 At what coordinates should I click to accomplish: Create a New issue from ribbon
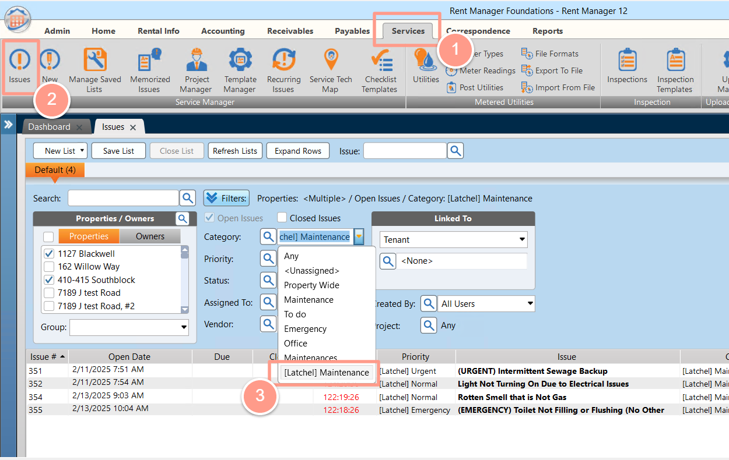click(50, 65)
